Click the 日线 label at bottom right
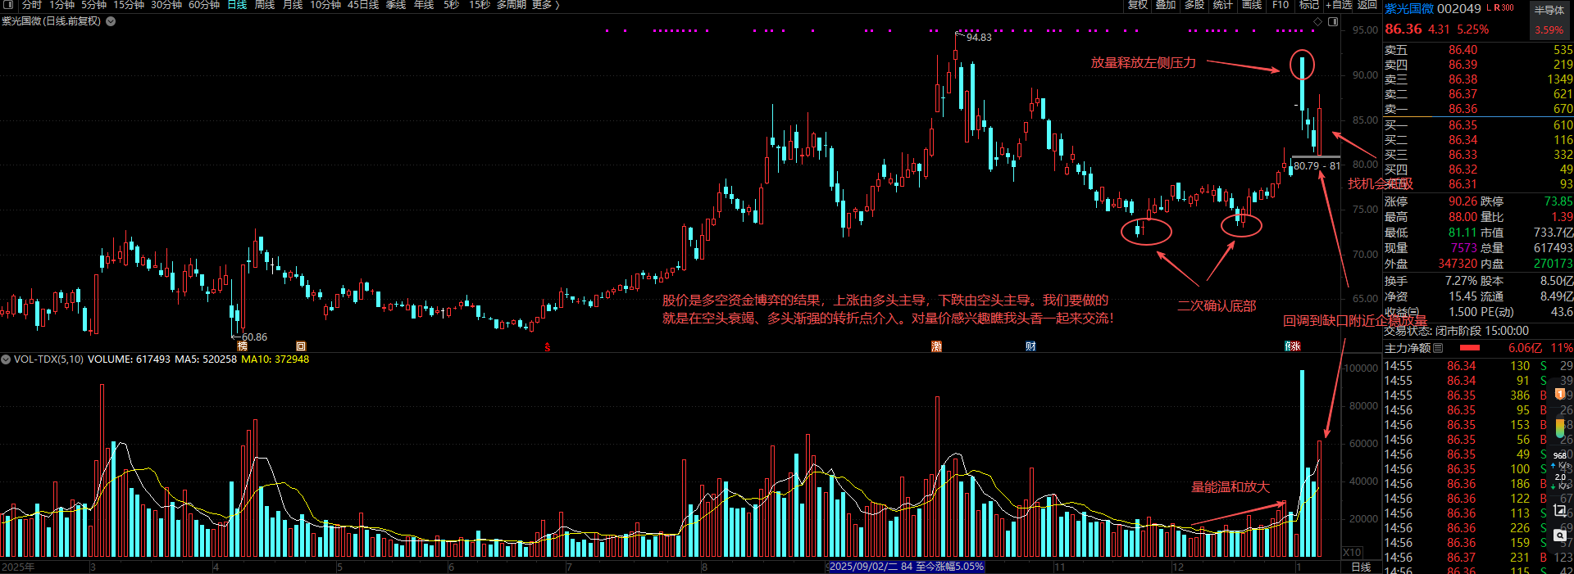 [1361, 567]
